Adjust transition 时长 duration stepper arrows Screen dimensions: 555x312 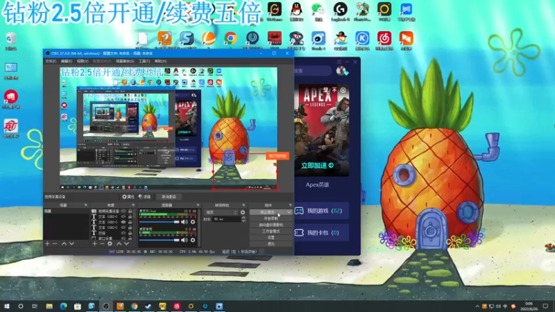pos(244,219)
